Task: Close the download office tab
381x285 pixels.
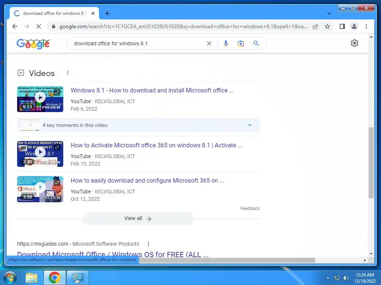Action: [93, 13]
